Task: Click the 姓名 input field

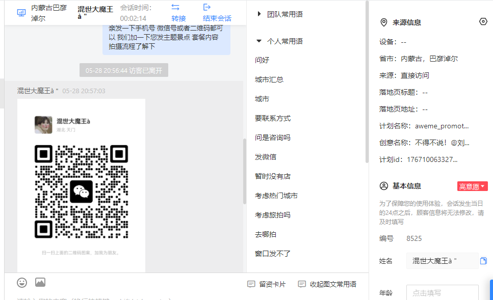Action: (x=442, y=261)
